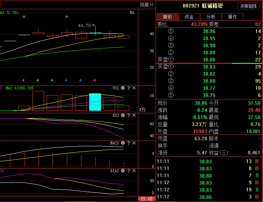Open settings gear for VOL indicator
This screenshot has width=263, height=202.
(123, 88)
